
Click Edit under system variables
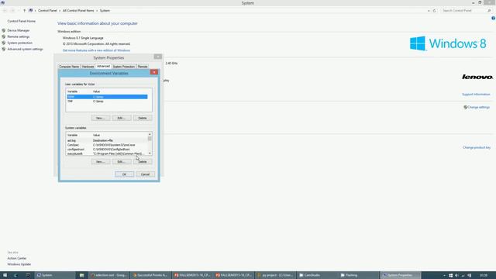tap(122, 162)
